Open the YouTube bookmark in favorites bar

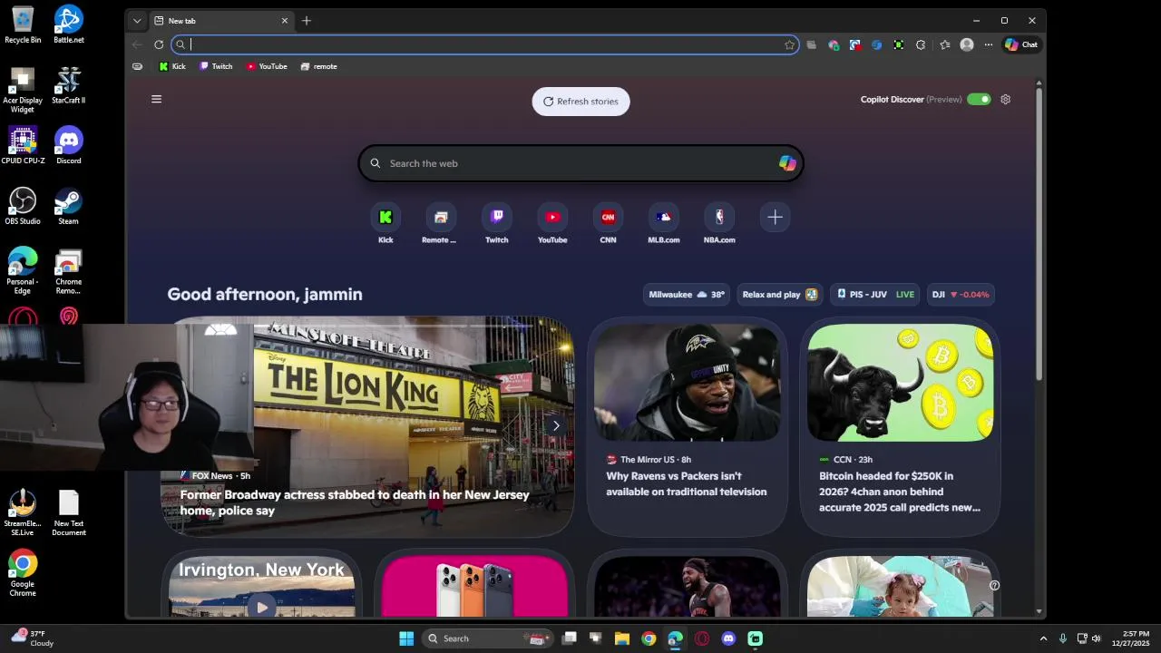tap(267, 66)
